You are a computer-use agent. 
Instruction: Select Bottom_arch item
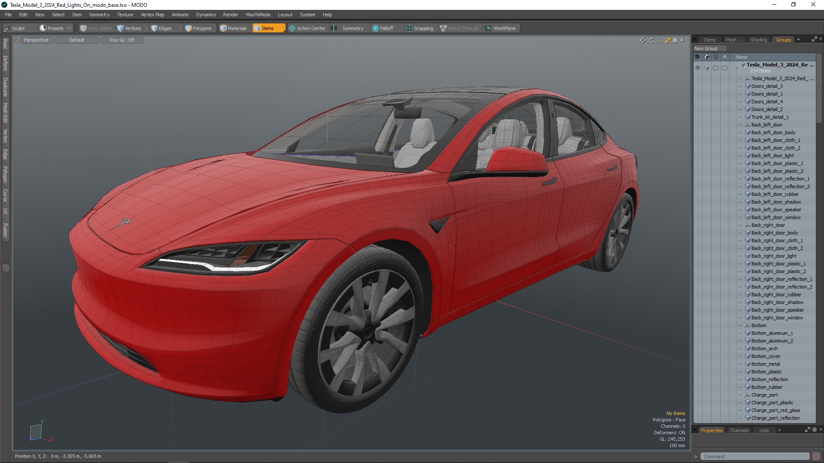click(764, 349)
